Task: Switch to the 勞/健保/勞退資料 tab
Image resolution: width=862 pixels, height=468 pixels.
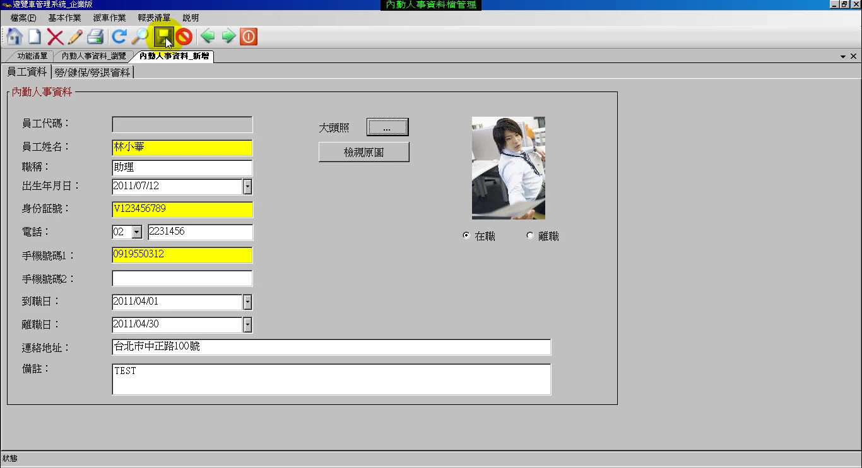Action: point(92,73)
